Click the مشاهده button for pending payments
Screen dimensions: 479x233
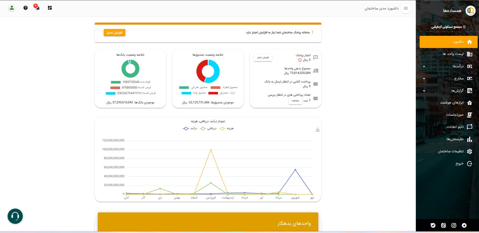[x=295, y=101]
